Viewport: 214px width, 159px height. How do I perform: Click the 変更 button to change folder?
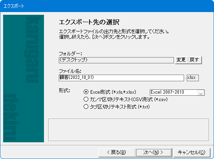click(x=181, y=60)
